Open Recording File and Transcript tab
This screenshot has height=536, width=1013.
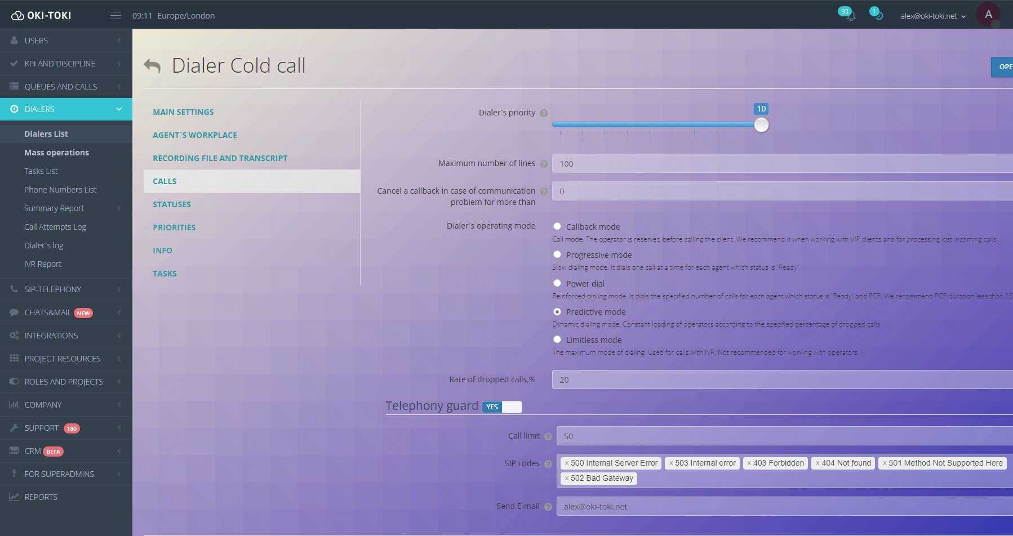pos(220,158)
